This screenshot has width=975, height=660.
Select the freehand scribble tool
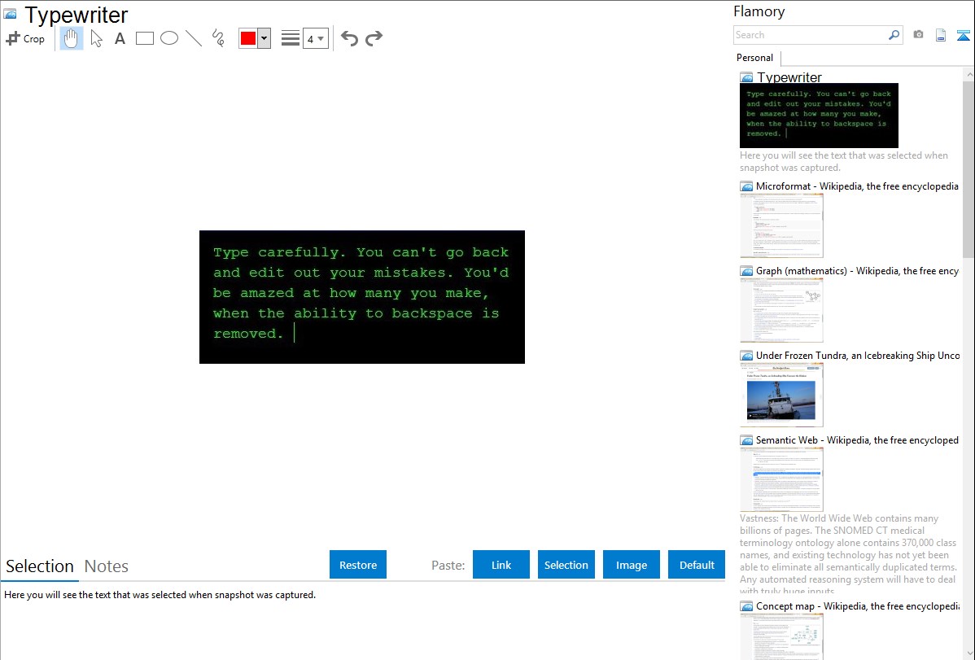click(218, 38)
